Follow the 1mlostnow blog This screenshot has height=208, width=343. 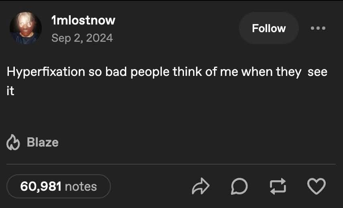click(x=269, y=29)
